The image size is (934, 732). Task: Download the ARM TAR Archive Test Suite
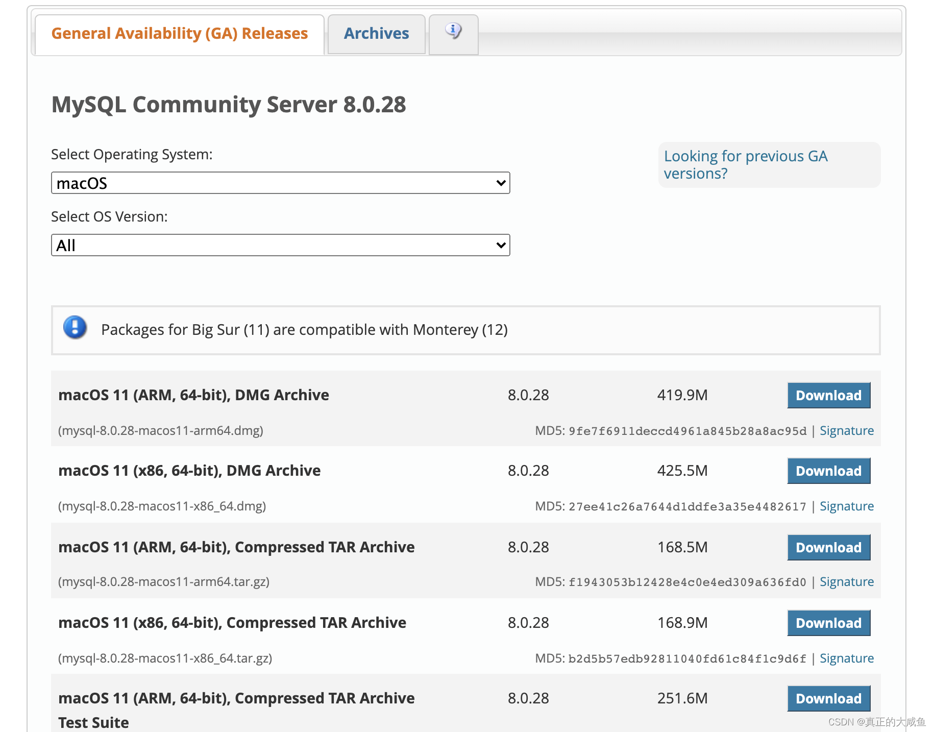point(828,699)
